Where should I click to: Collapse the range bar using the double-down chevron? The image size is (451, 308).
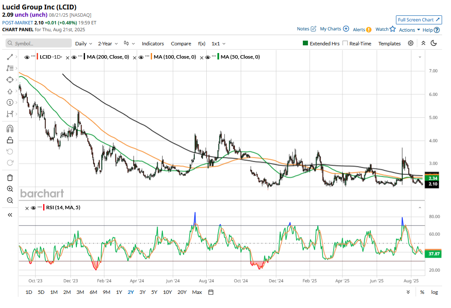coord(408,292)
